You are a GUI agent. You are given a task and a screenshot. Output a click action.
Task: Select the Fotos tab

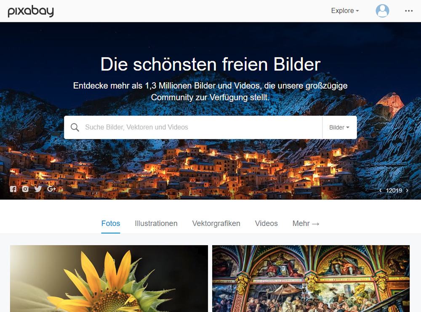coord(111,223)
